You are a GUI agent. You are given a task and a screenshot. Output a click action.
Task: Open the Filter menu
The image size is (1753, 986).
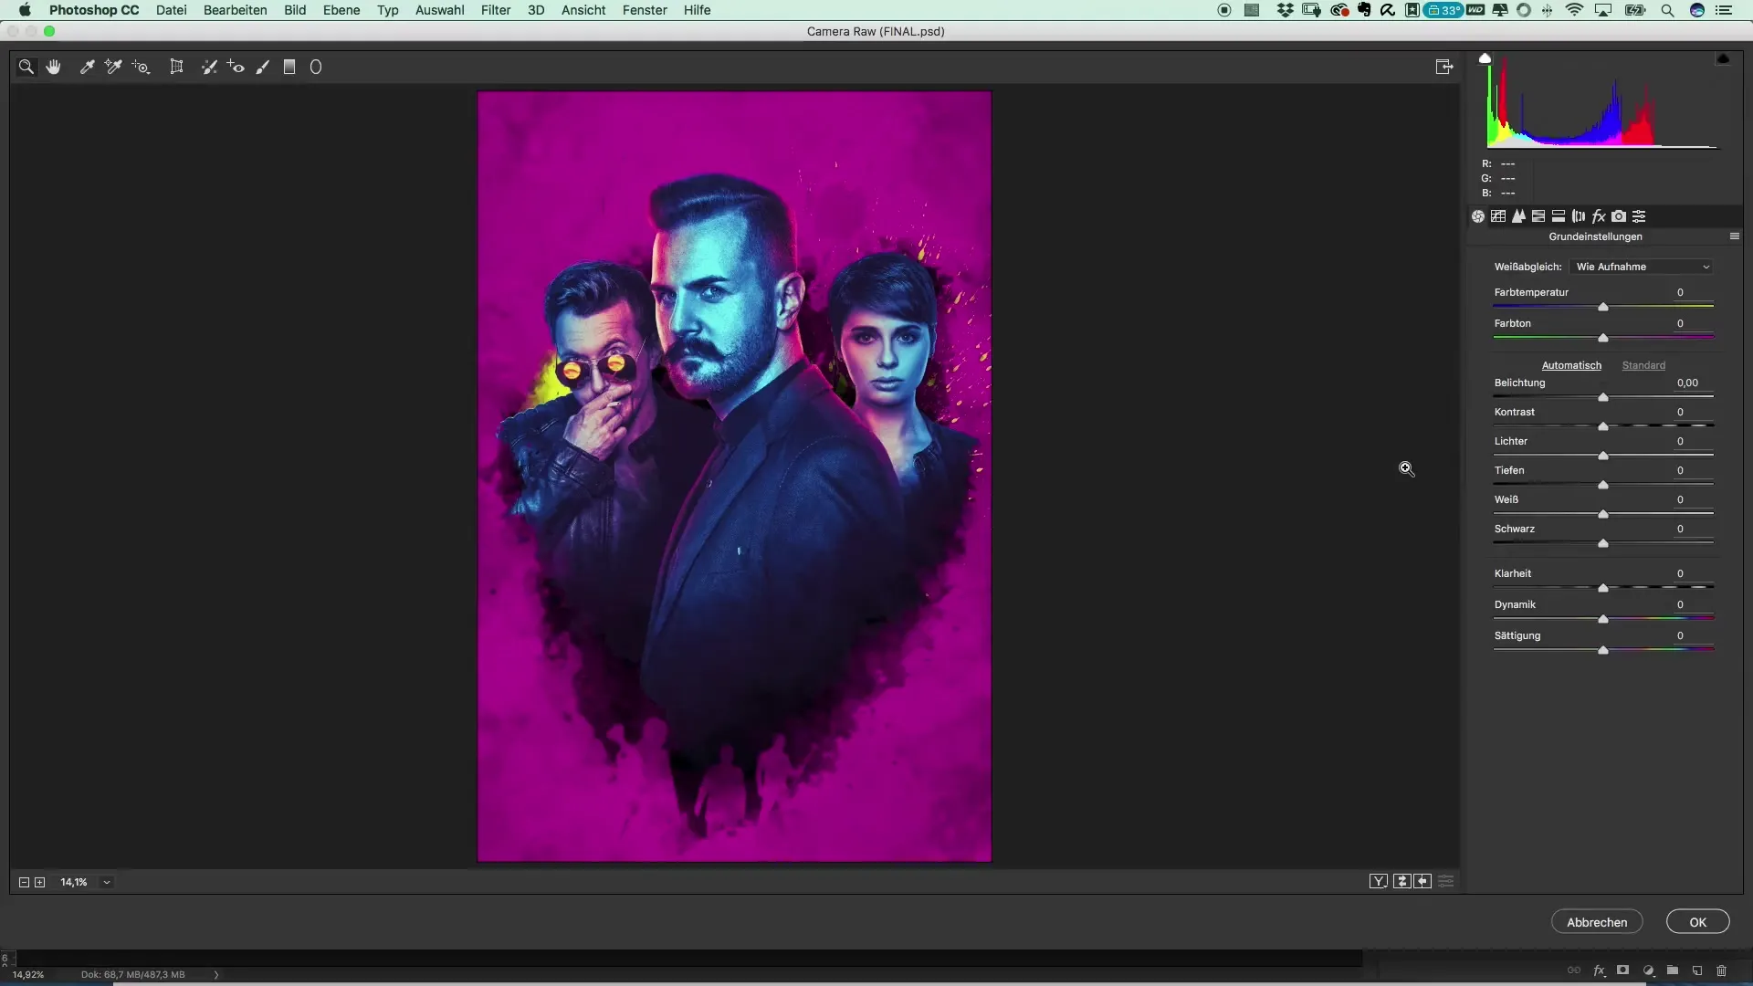coord(496,10)
